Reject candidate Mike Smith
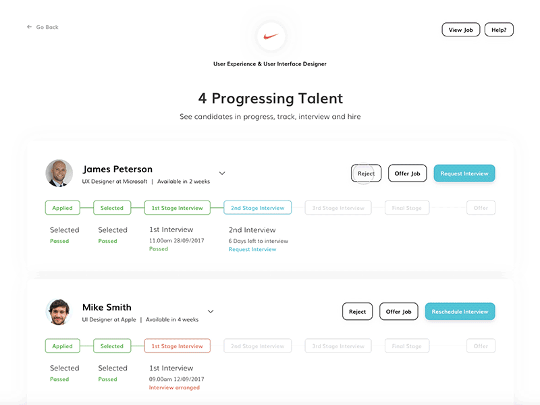This screenshot has height=405, width=540. coord(357,312)
